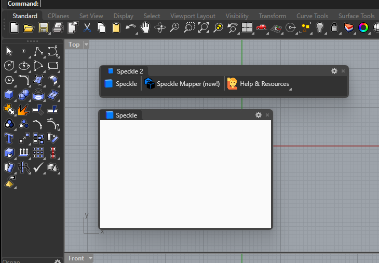Open gear settings of Speckle 2 toolbar

tap(334, 71)
